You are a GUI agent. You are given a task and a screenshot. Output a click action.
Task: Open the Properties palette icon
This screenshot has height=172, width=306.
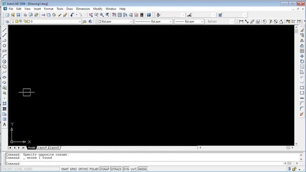(114, 15)
